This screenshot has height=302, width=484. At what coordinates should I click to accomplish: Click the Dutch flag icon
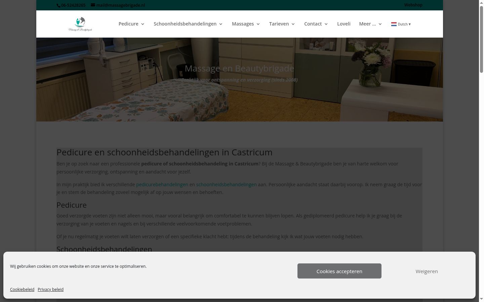pyautogui.click(x=394, y=24)
